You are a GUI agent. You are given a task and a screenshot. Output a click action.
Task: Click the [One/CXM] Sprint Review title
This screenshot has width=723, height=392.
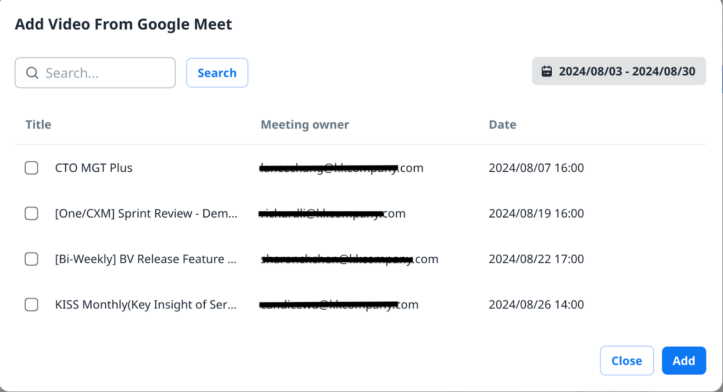146,213
